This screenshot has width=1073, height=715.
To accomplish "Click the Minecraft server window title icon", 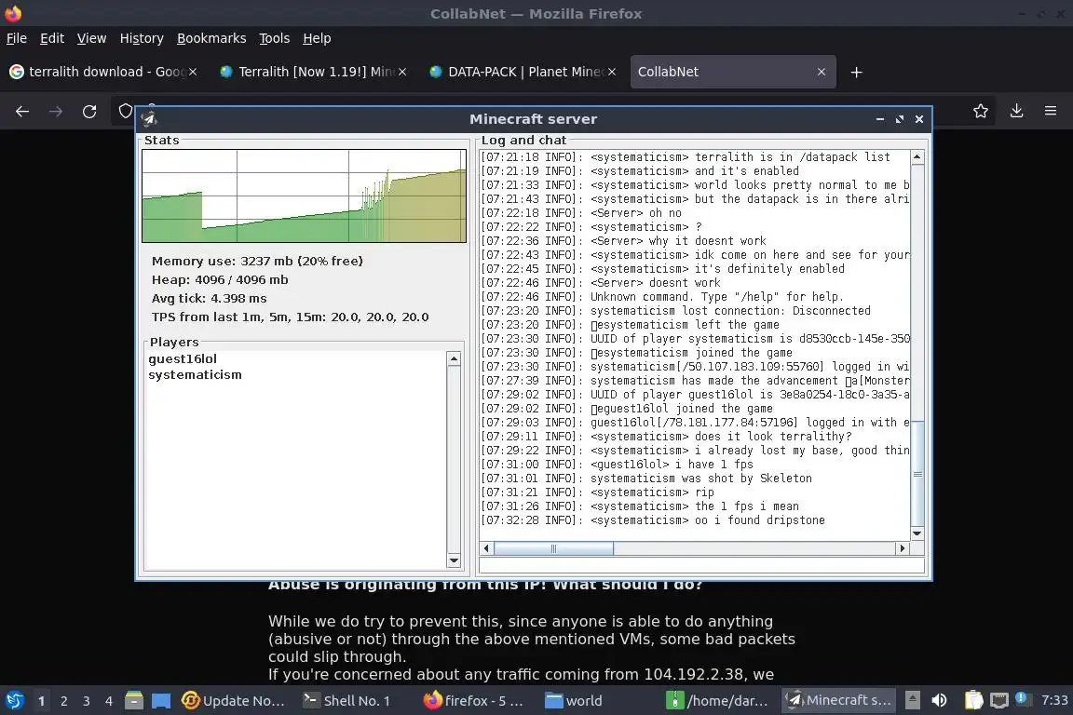I will pyautogui.click(x=149, y=119).
